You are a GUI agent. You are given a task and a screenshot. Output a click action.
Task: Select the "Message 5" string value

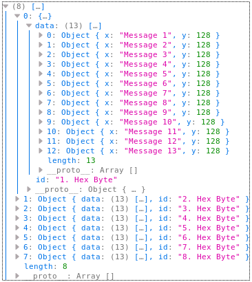tap(145, 74)
